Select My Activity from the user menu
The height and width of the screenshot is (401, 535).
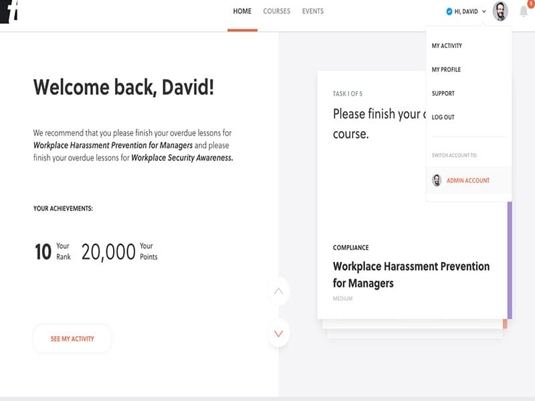[447, 46]
